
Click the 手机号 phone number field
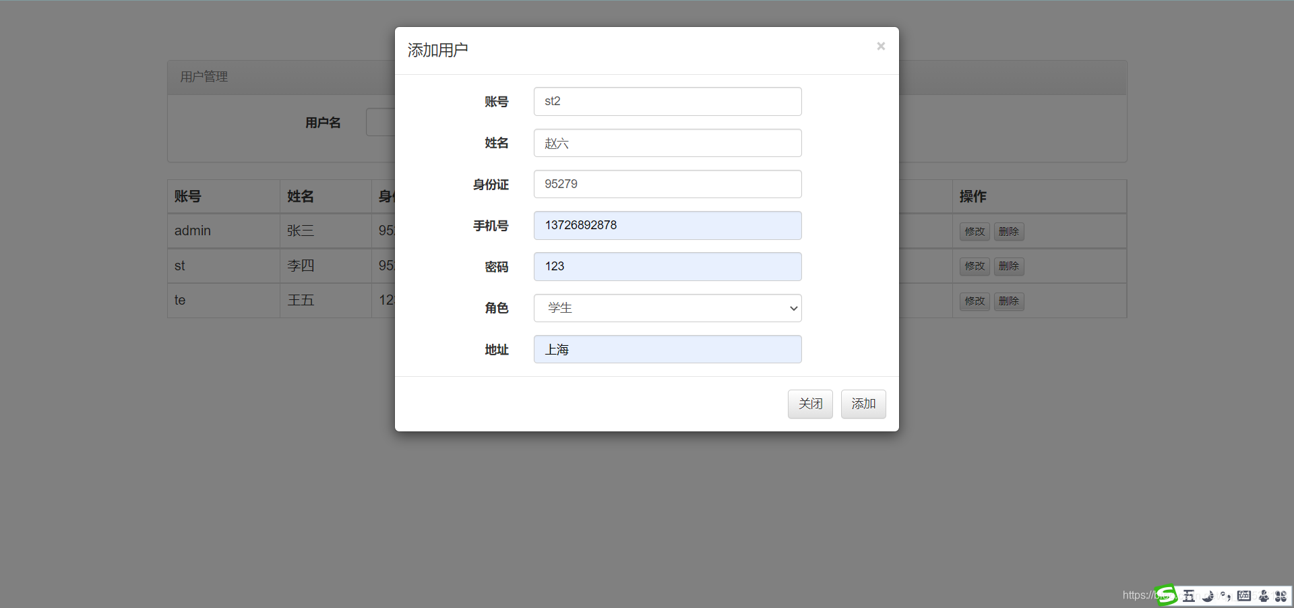(x=667, y=225)
